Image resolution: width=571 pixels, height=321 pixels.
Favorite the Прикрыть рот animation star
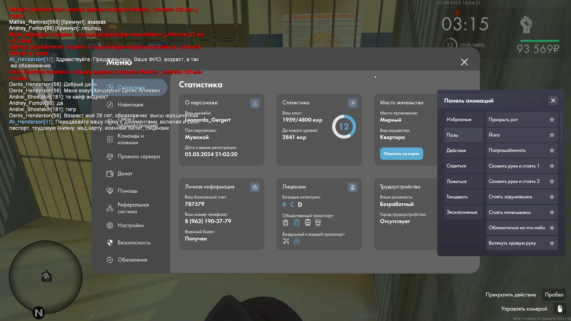tap(552, 119)
